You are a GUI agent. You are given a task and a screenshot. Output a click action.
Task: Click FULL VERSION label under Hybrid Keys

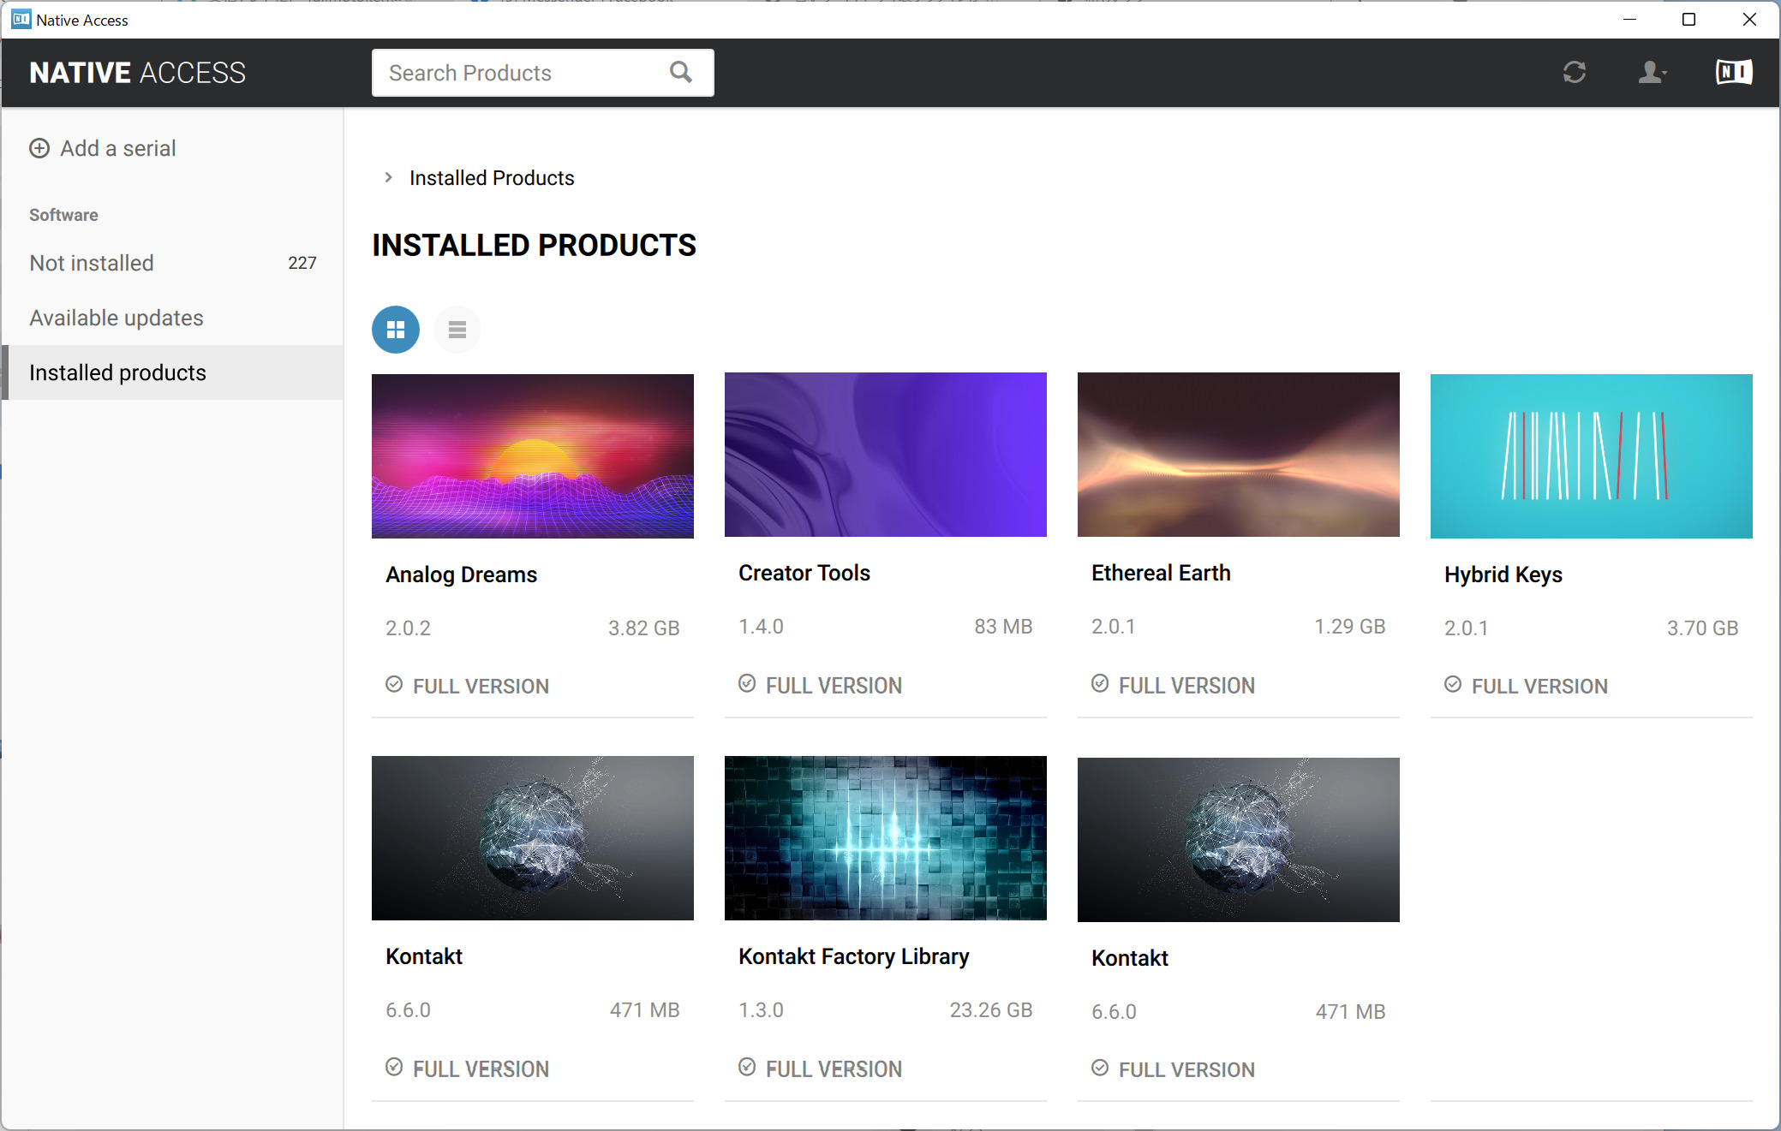tap(1539, 687)
